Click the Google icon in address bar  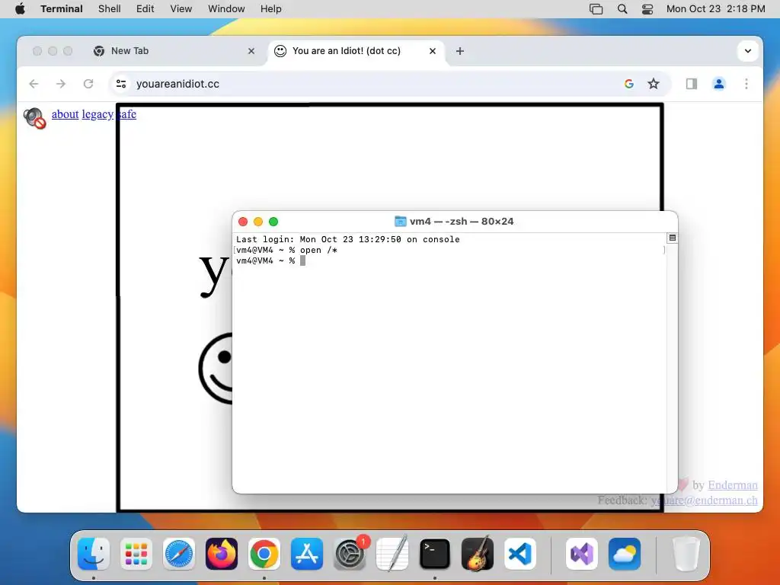click(628, 84)
